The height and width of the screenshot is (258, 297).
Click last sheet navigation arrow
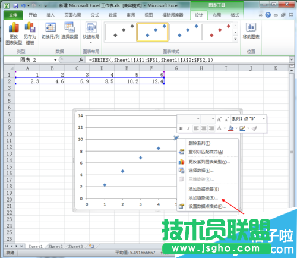click(x=22, y=246)
